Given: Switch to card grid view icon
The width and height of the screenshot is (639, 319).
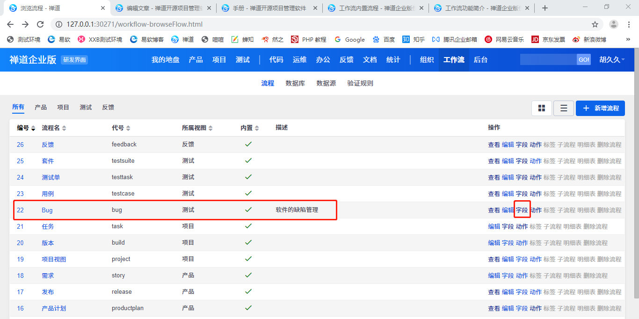Looking at the screenshot, I should click(x=542, y=108).
